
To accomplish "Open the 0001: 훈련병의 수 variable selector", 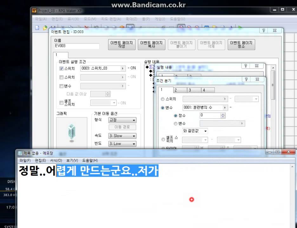I will coord(225,108).
